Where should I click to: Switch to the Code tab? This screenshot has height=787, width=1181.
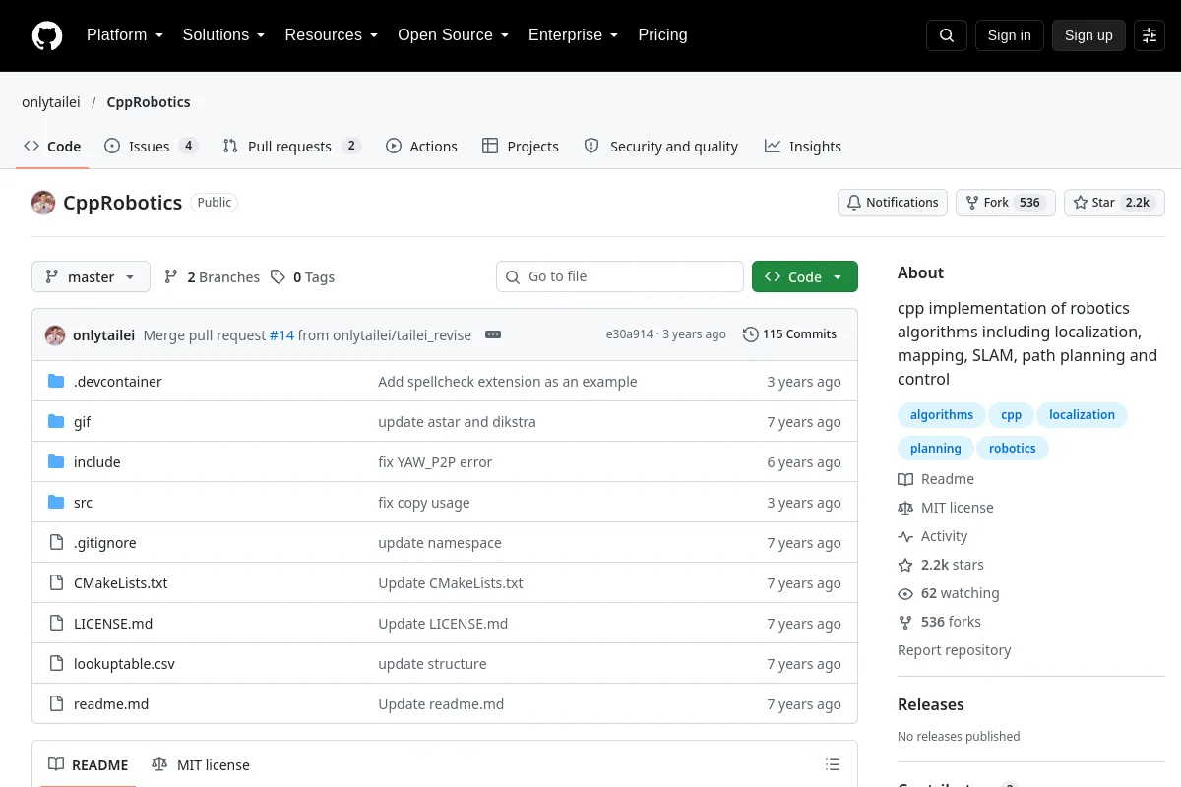click(x=52, y=146)
